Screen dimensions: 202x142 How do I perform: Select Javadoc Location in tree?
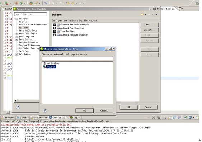(x=28, y=42)
